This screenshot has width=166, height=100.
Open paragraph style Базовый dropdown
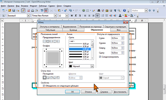pos(28,16)
